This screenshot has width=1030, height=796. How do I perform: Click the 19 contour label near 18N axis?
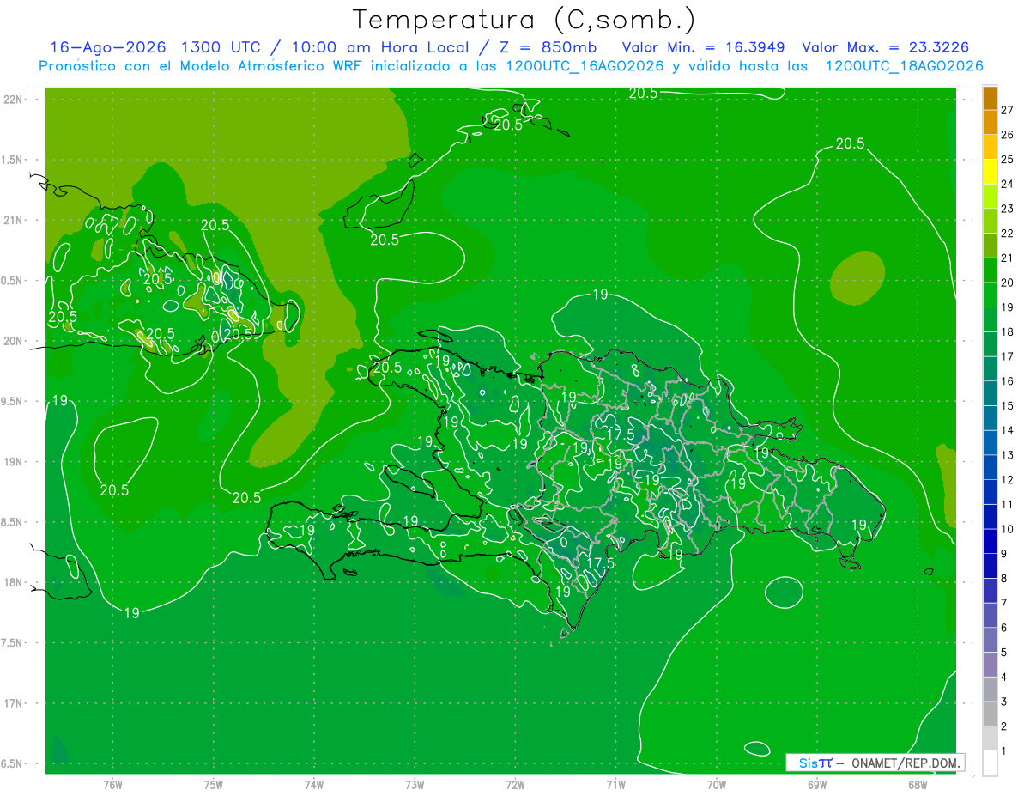coord(131,613)
